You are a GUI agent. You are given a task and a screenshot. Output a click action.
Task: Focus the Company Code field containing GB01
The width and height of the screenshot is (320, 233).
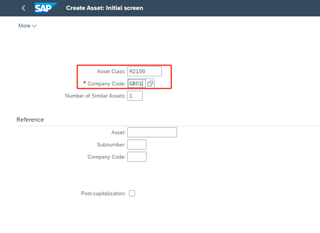coord(136,84)
